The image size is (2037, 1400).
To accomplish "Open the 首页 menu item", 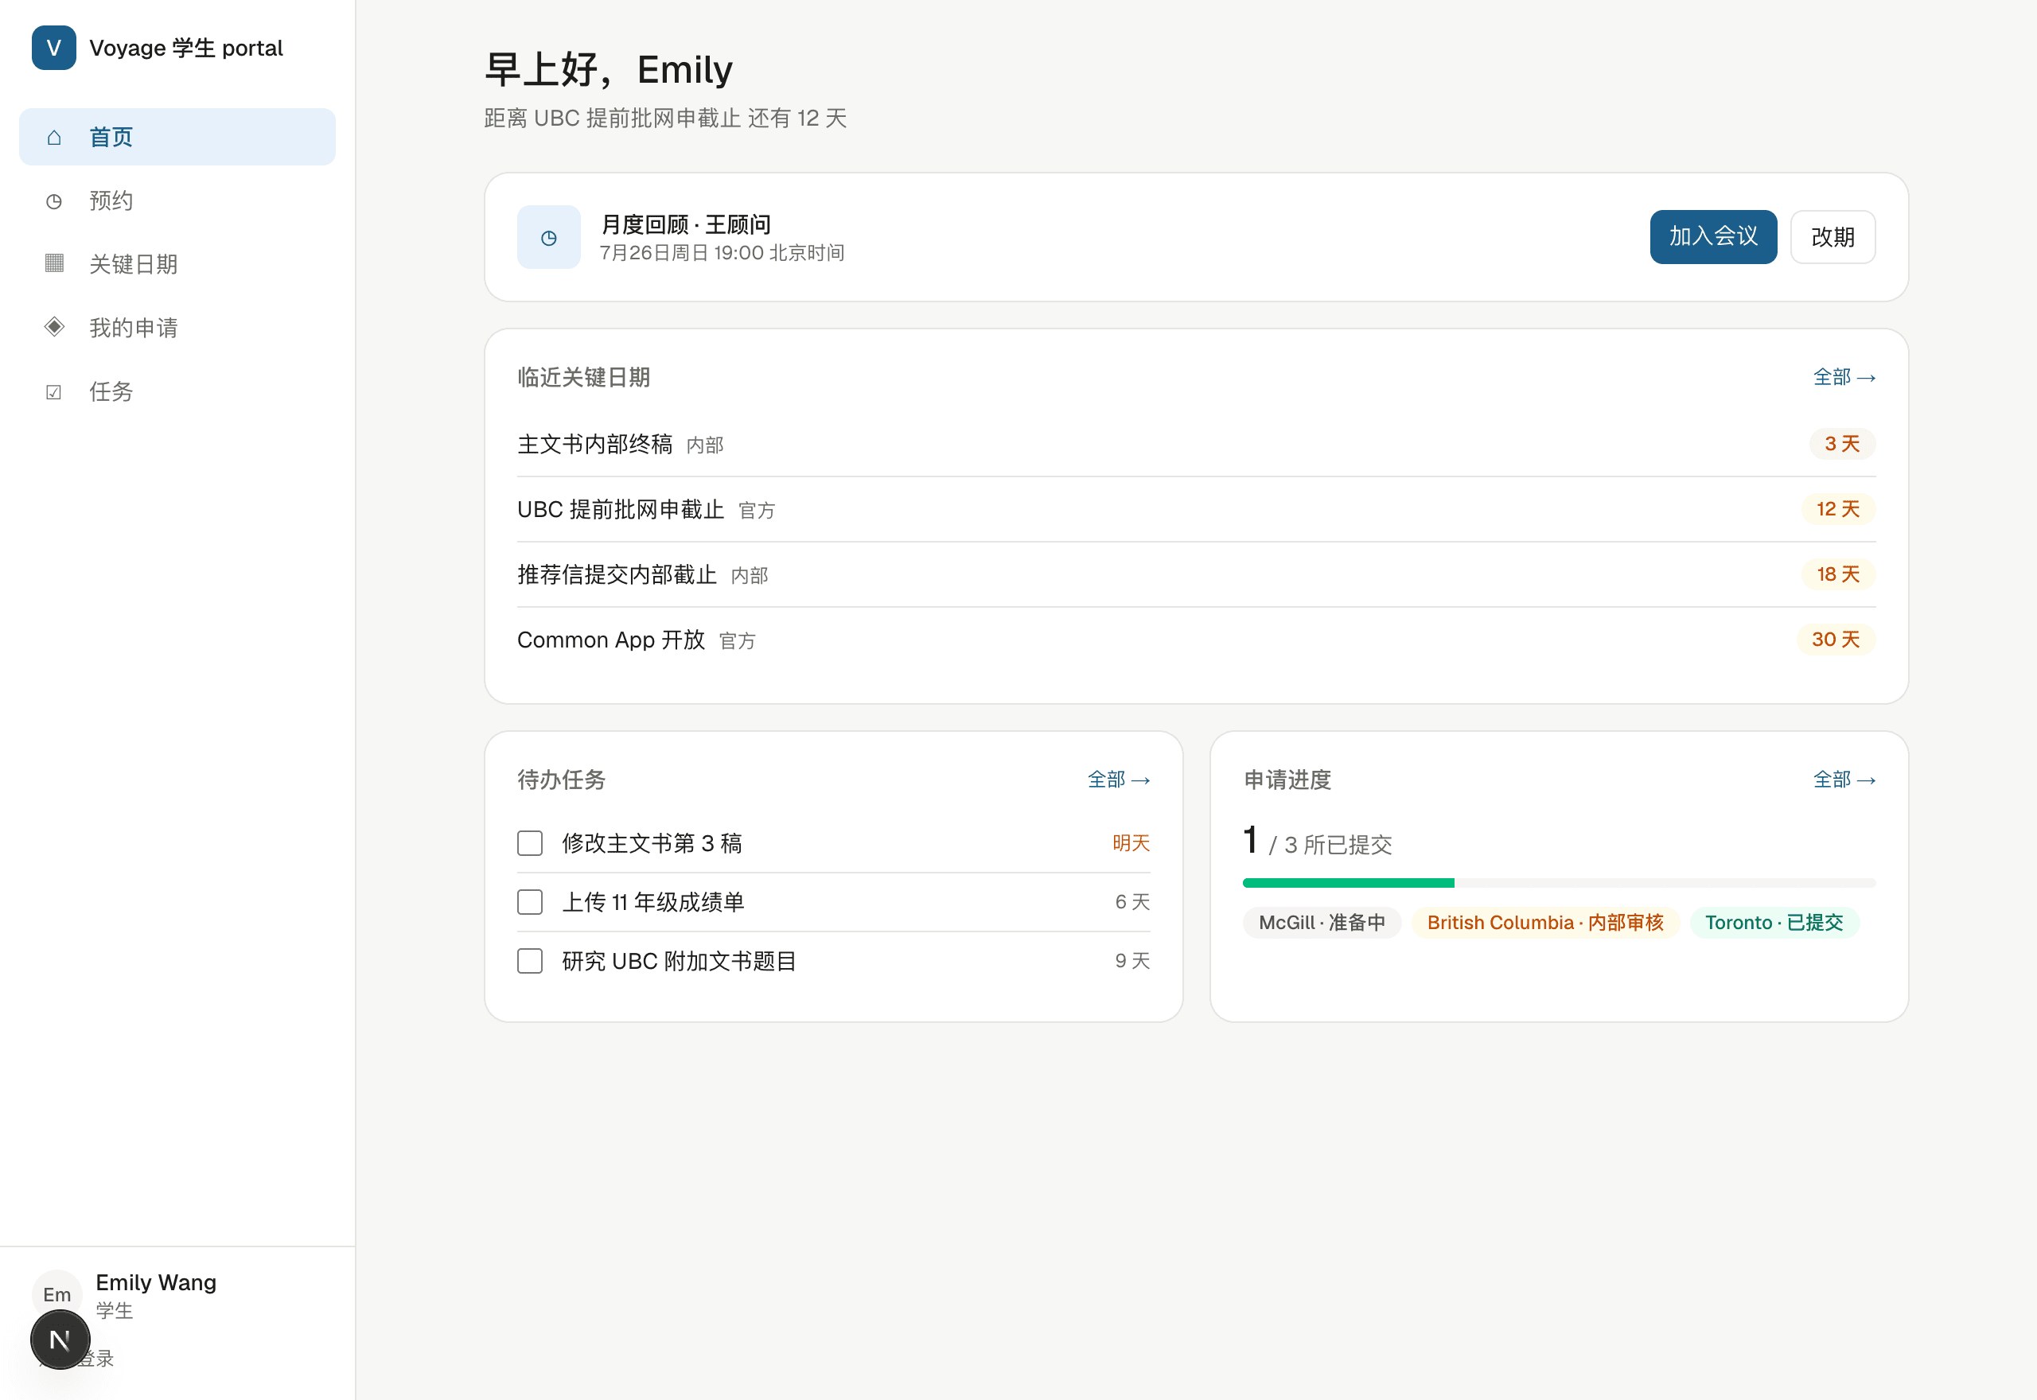I will click(x=177, y=137).
